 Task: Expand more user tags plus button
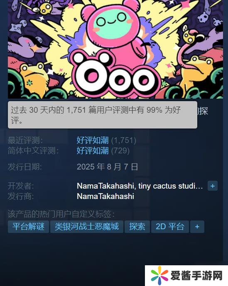coord(197,227)
